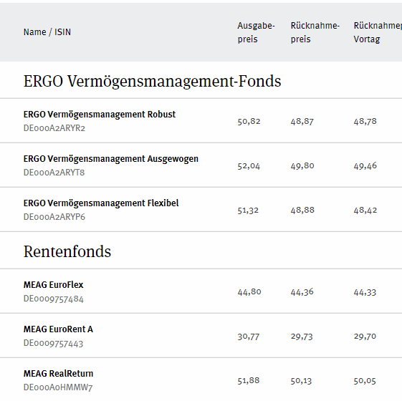Viewport: 402px width, 401px height.
Task: Click the Rentenfonds section heading
Action: [x=67, y=251]
